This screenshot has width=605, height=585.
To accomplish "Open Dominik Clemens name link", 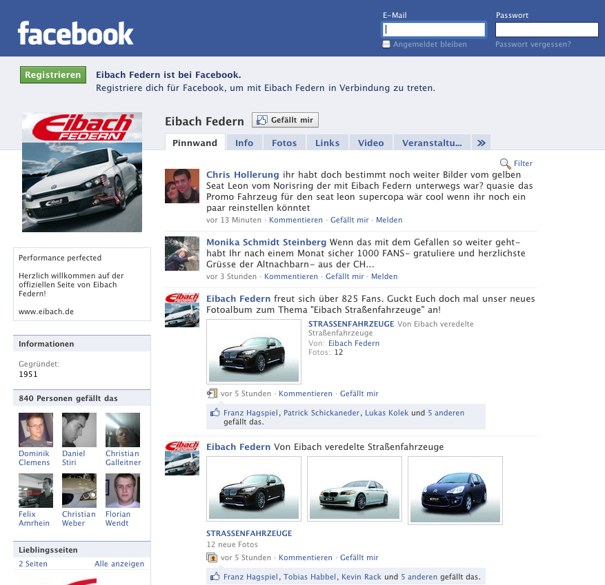I will [x=34, y=458].
